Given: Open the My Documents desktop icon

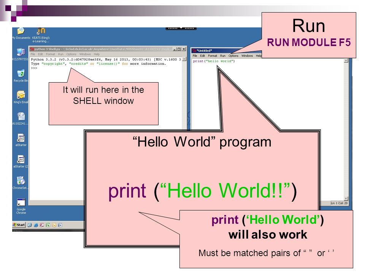Looking at the screenshot, I should click(21, 33).
